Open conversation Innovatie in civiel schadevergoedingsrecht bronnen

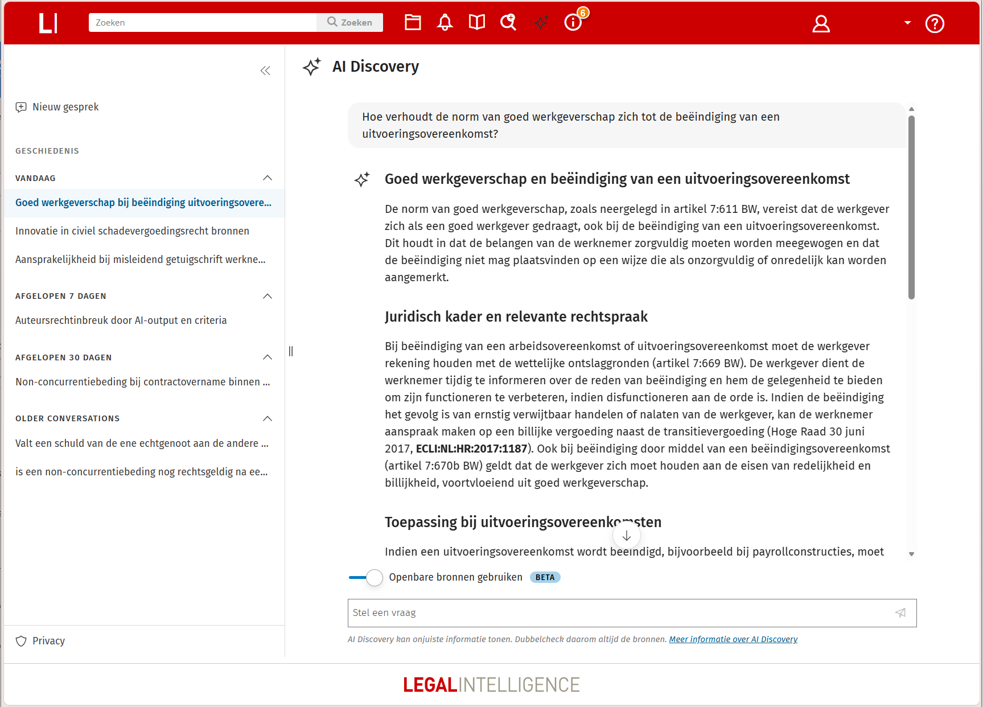(x=132, y=231)
